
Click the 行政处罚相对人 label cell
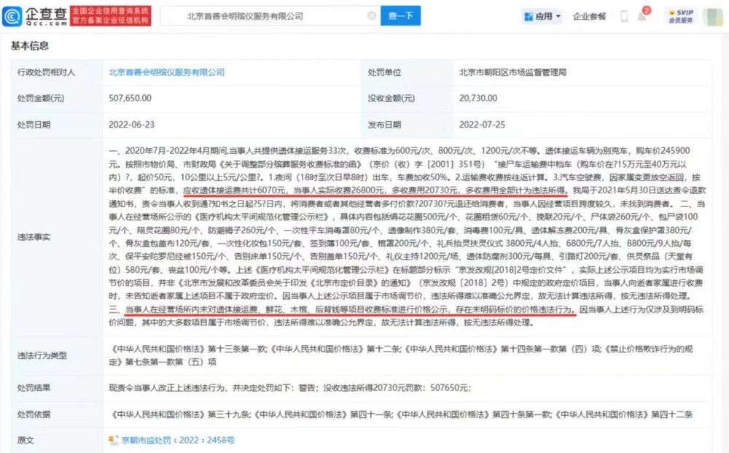tap(57, 72)
